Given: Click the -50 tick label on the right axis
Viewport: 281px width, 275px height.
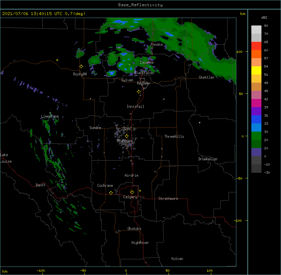Looking at the screenshot, I should (239, 178).
